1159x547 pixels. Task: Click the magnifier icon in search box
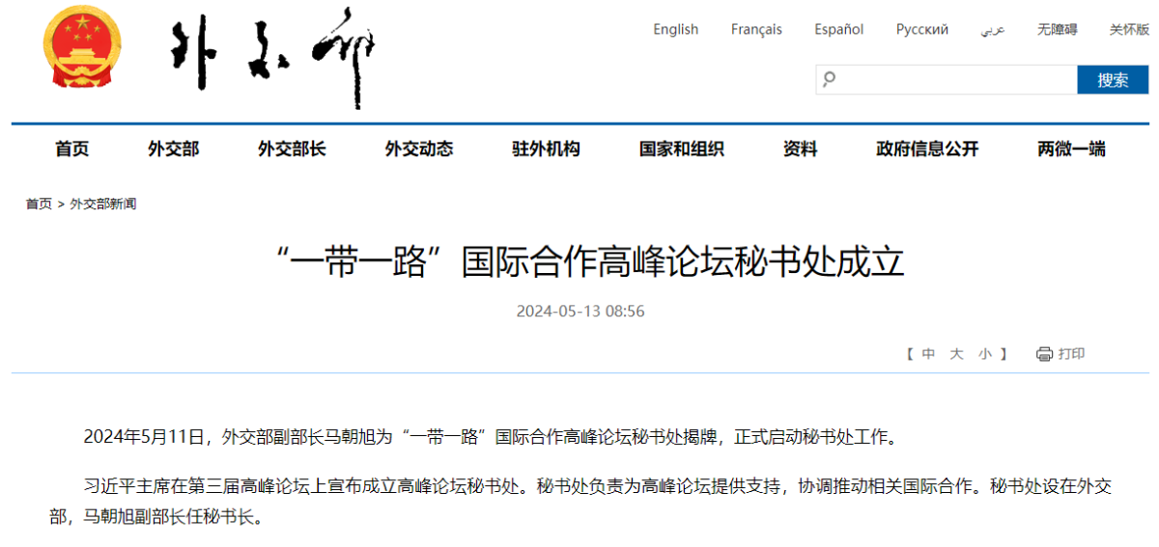pos(829,79)
